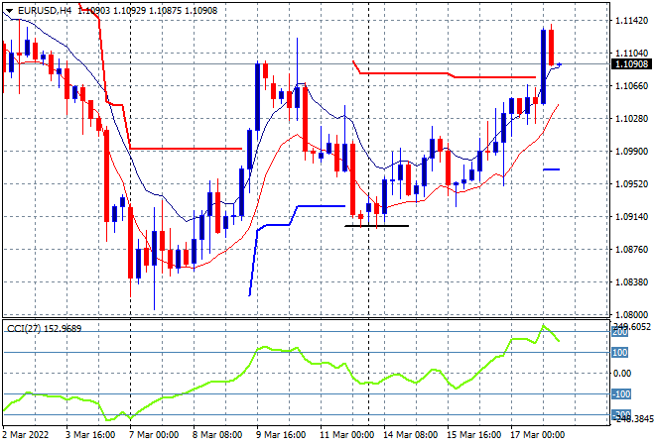Viewport: 655px width, 446px height.
Task: Click the 14 Mar 08:00 time label
Action: [x=411, y=435]
